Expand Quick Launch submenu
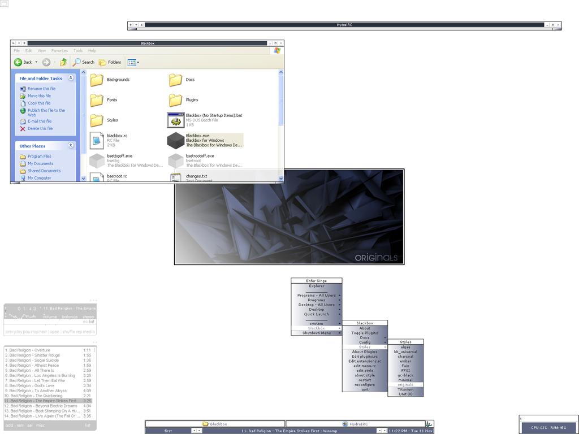The height and width of the screenshot is (434, 579). pos(317,314)
